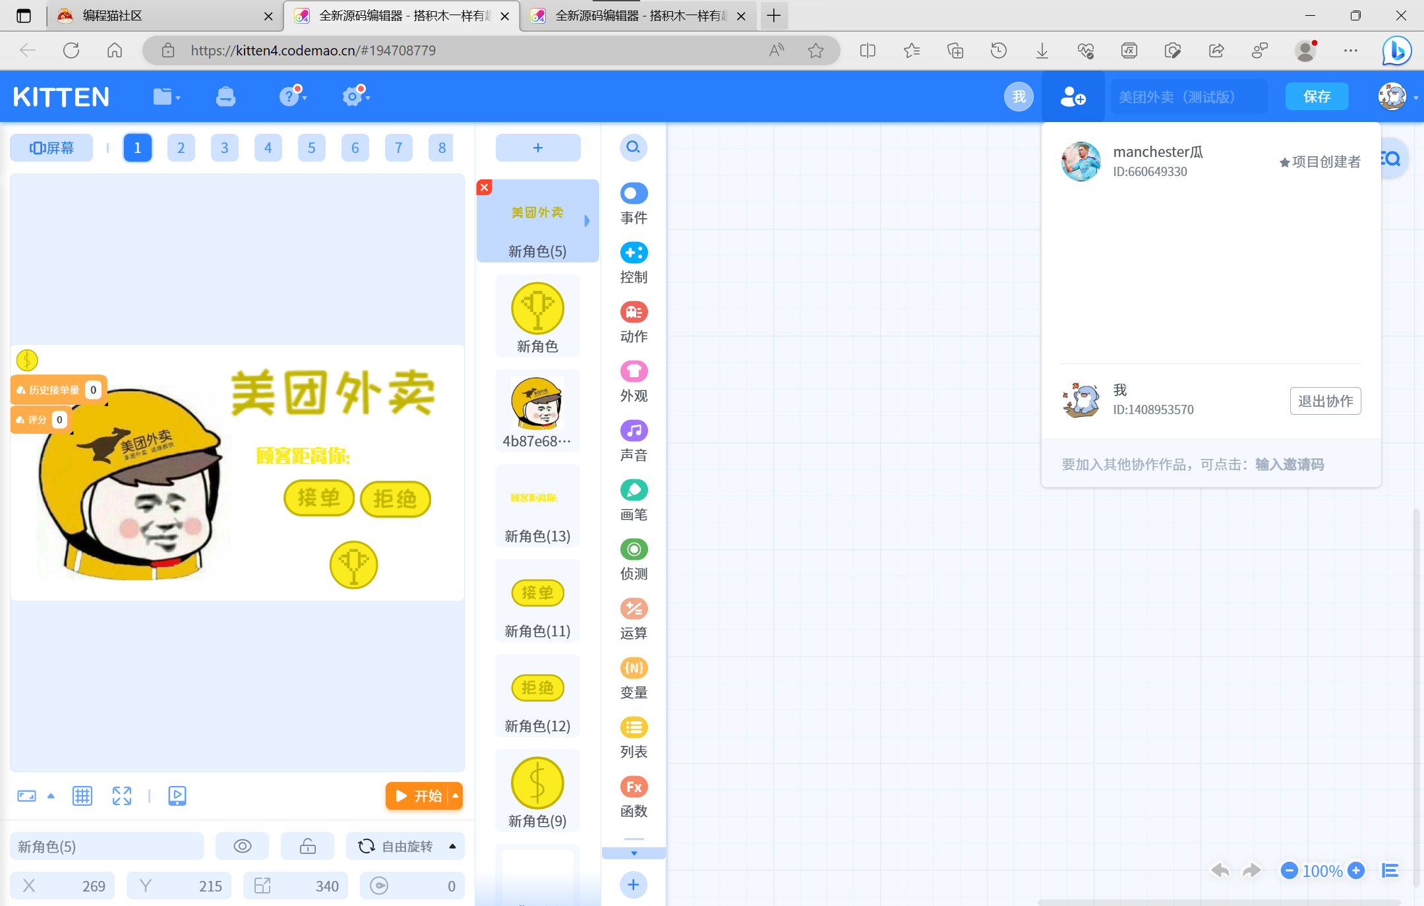Click the sprite name field 新角色(5)
This screenshot has width=1424, height=906.
(x=107, y=846)
